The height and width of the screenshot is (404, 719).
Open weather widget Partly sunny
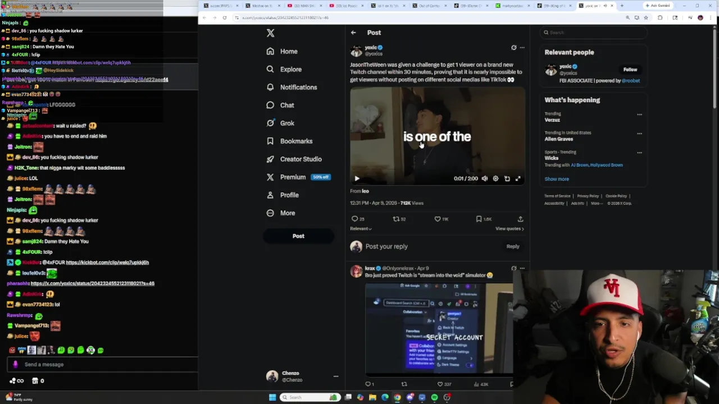click(x=18, y=397)
